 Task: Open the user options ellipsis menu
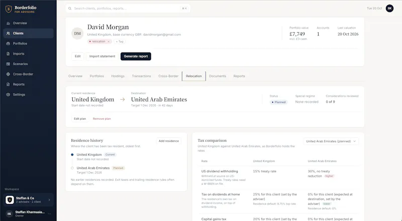click(x=49, y=213)
